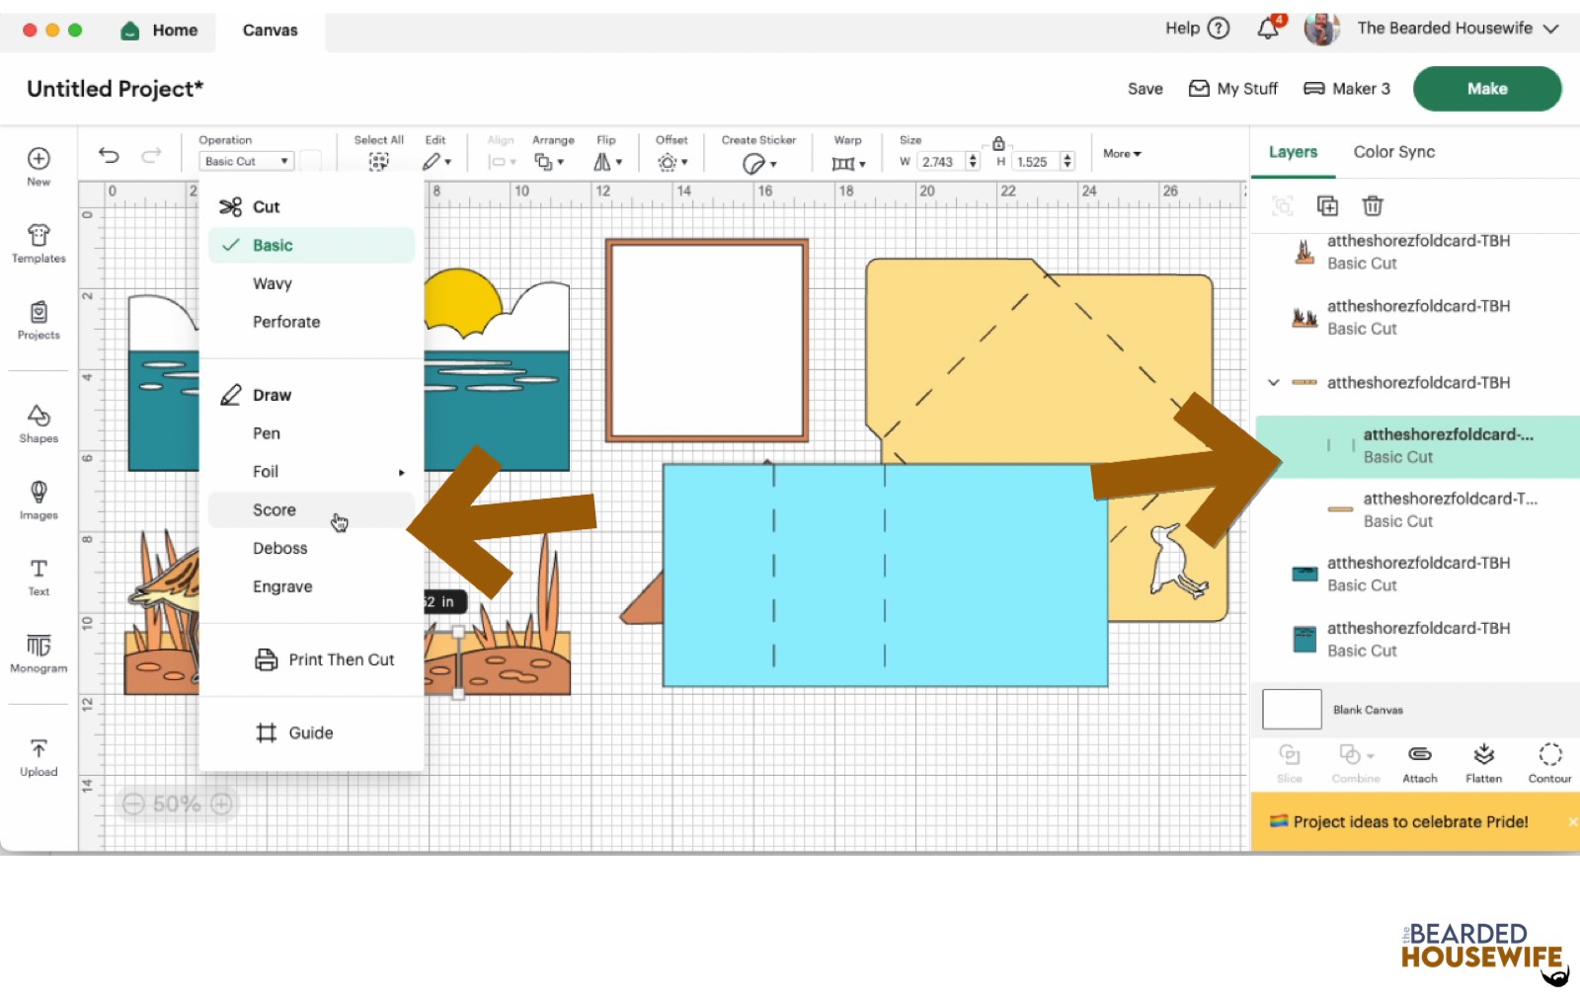
Task: Open the Offset dropdown
Action: 672,162
